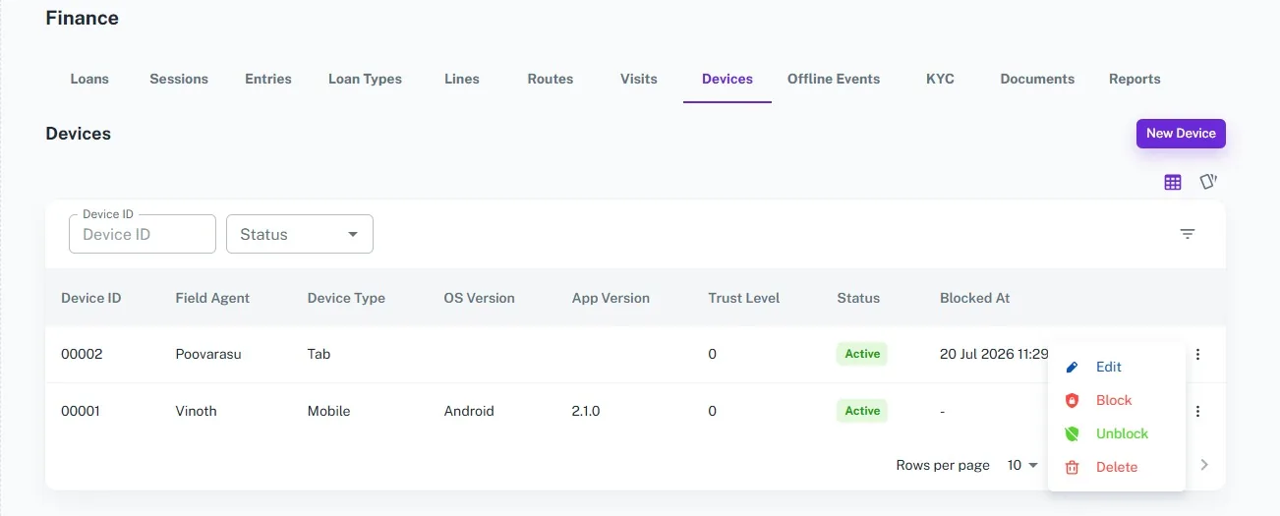The width and height of the screenshot is (1280, 516).
Task: Click the Finance page heading
Action: (x=83, y=18)
